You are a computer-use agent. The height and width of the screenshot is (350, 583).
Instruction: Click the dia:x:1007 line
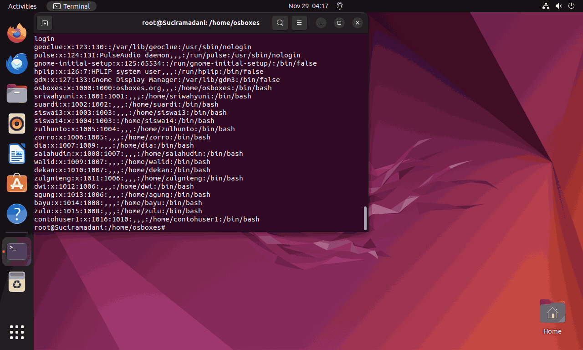point(114,145)
